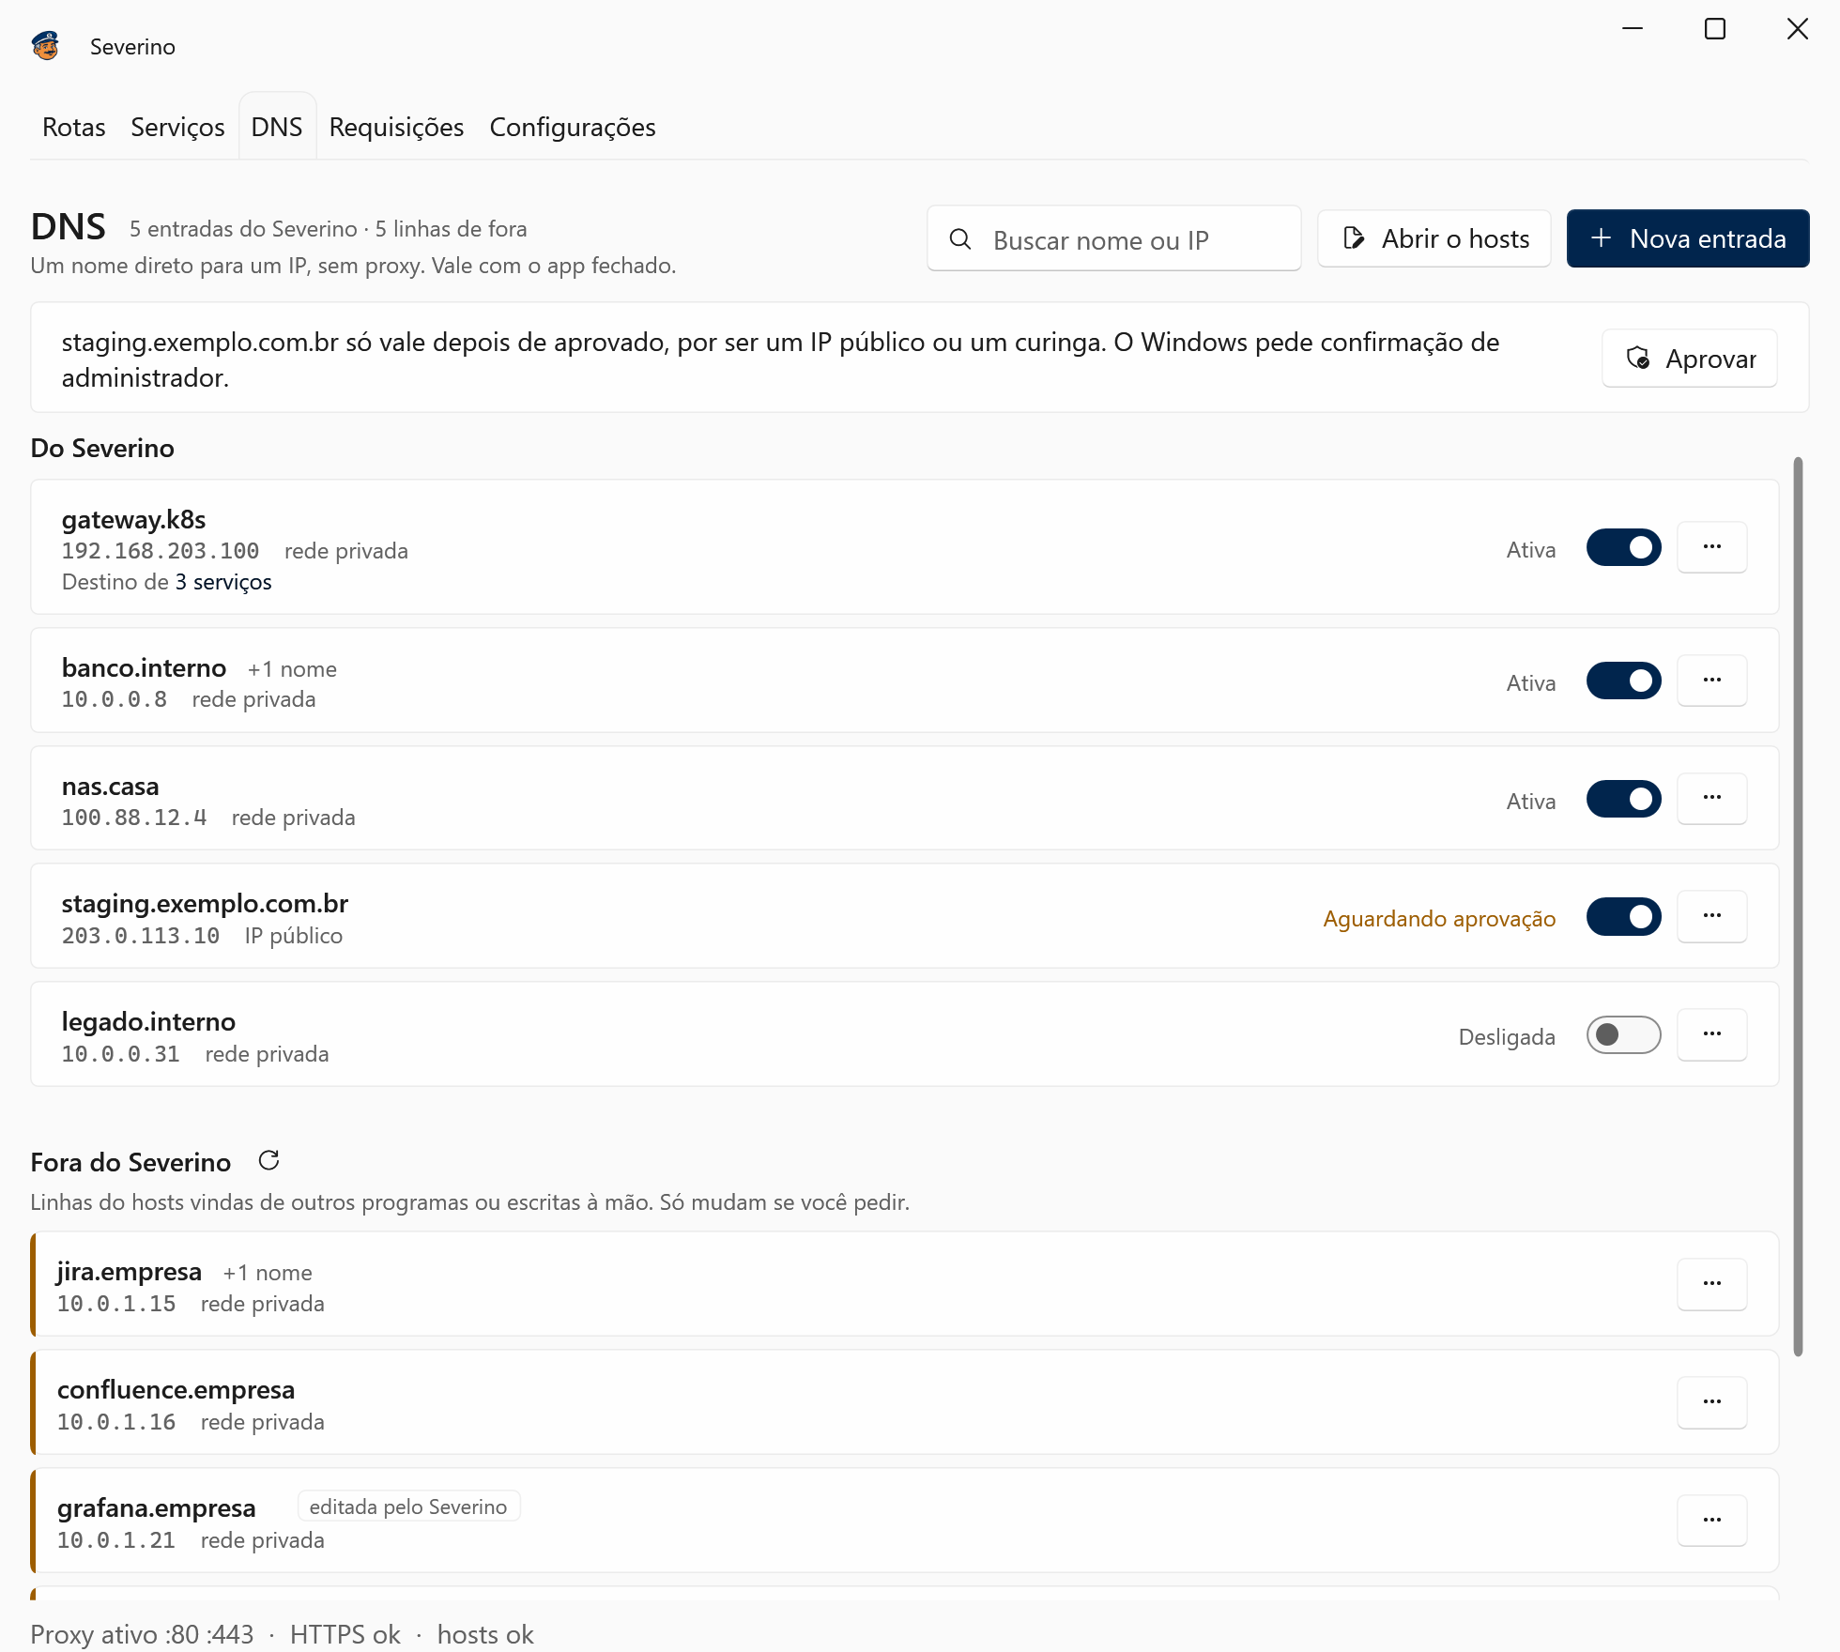The height and width of the screenshot is (1652, 1840).
Task: Open more options for confluence.empresa
Action: click(x=1711, y=1402)
